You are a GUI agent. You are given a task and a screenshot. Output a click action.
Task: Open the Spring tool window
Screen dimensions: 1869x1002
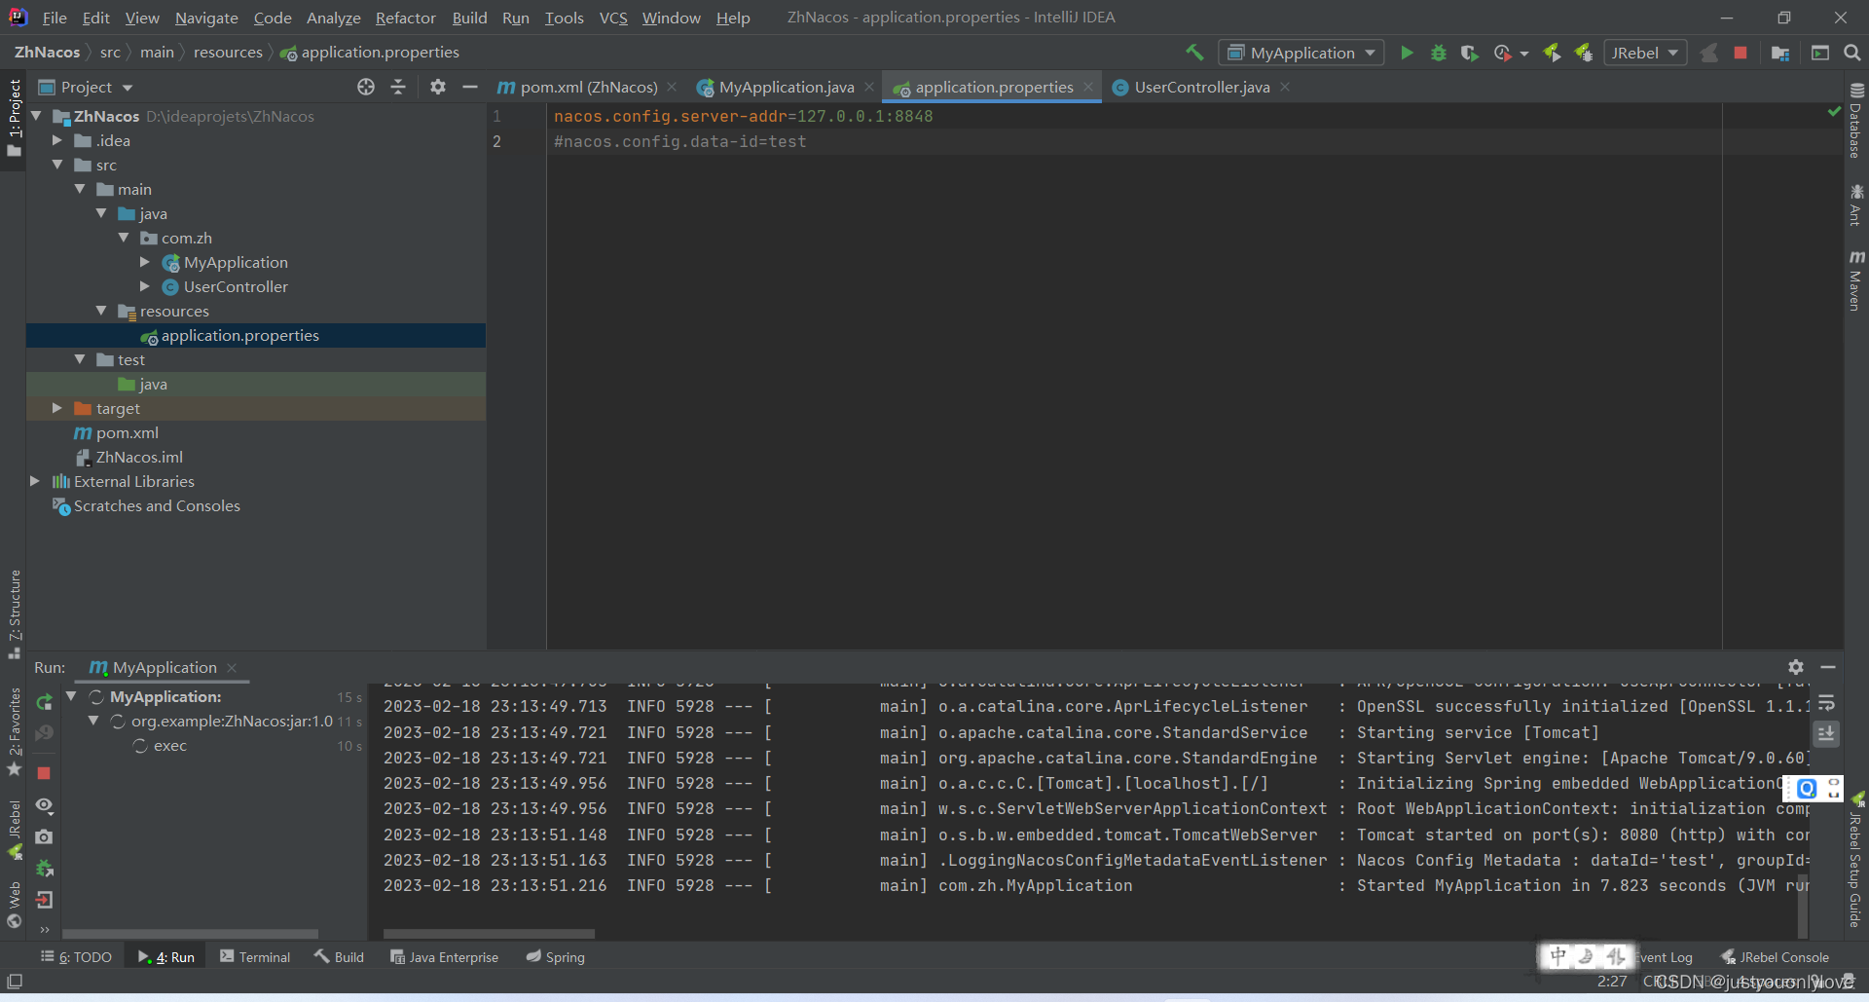556,957
